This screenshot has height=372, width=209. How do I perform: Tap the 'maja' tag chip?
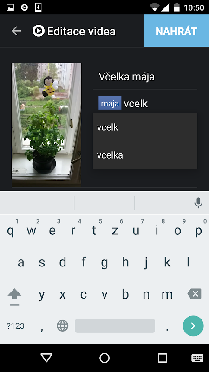pyautogui.click(x=110, y=103)
